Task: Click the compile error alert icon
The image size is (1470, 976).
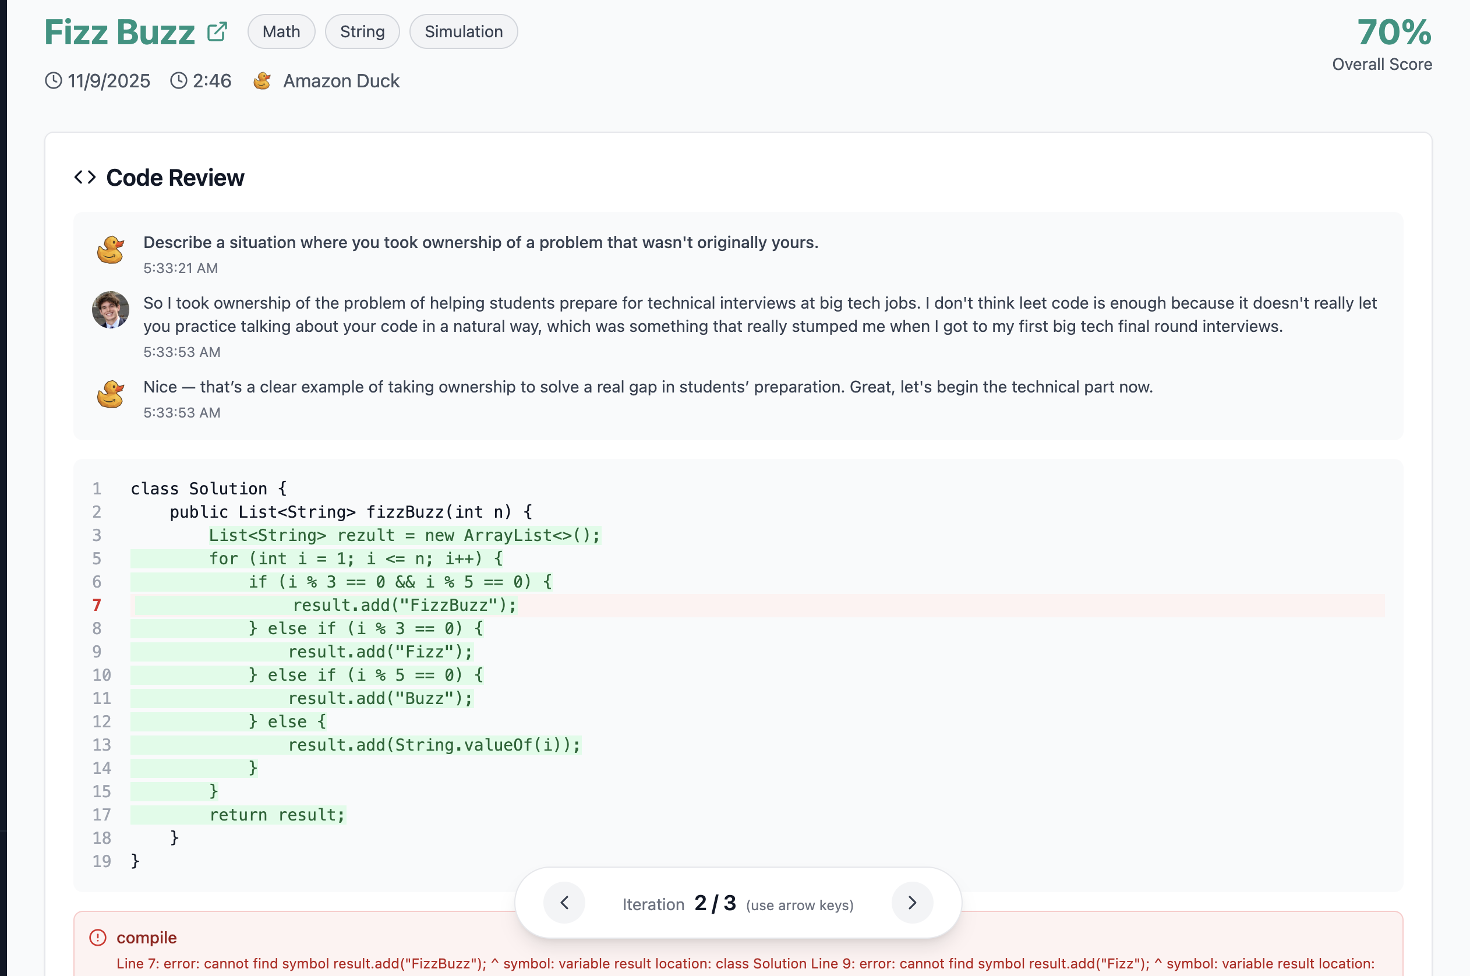Action: coord(98,938)
